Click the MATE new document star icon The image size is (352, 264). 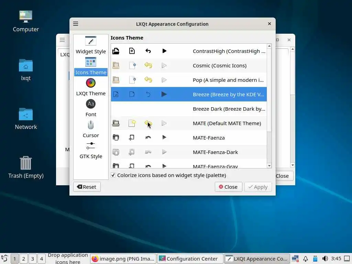click(132, 123)
